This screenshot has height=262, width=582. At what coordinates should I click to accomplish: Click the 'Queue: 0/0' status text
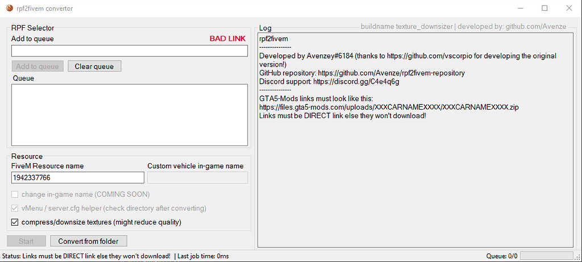[x=502, y=256]
